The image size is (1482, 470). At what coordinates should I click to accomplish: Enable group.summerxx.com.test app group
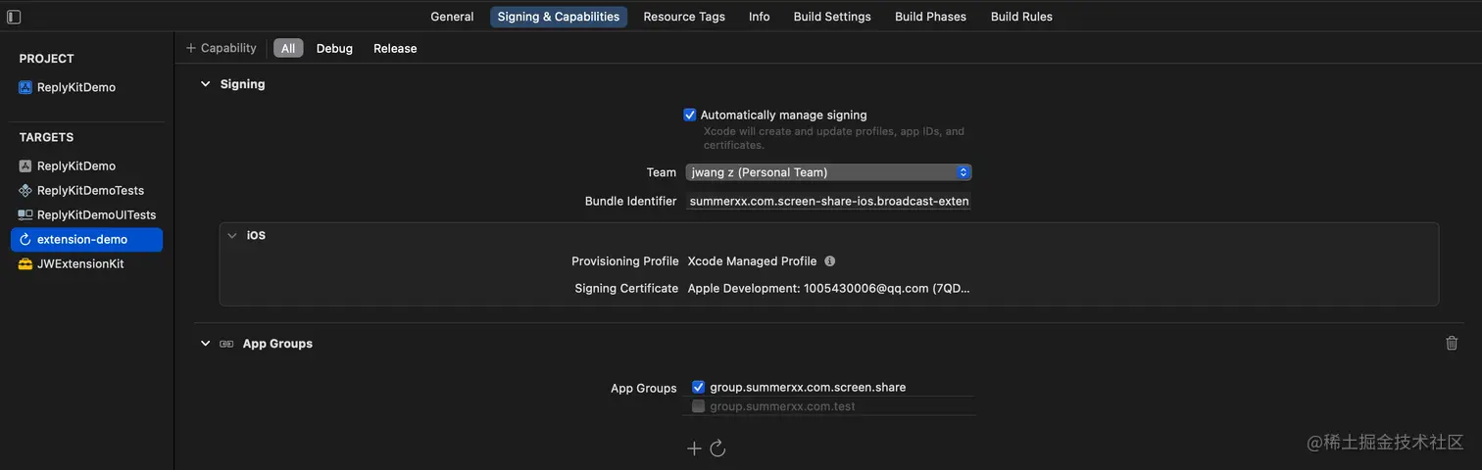(x=698, y=406)
